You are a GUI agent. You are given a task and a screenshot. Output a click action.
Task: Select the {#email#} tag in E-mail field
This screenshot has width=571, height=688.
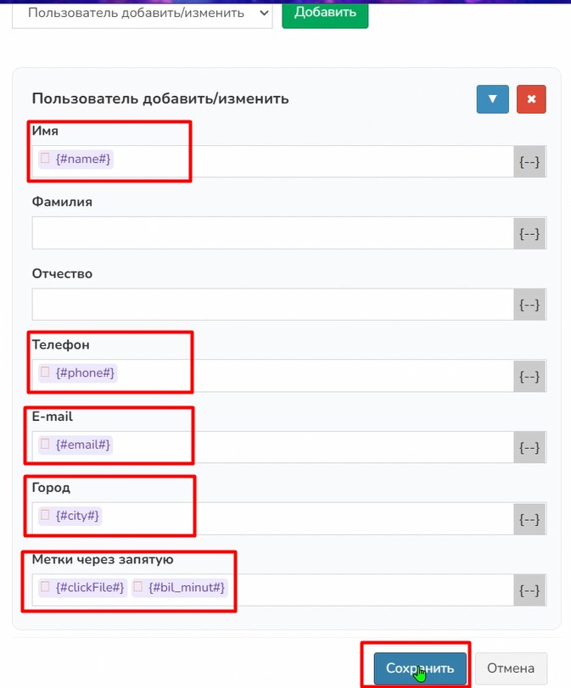coord(82,444)
